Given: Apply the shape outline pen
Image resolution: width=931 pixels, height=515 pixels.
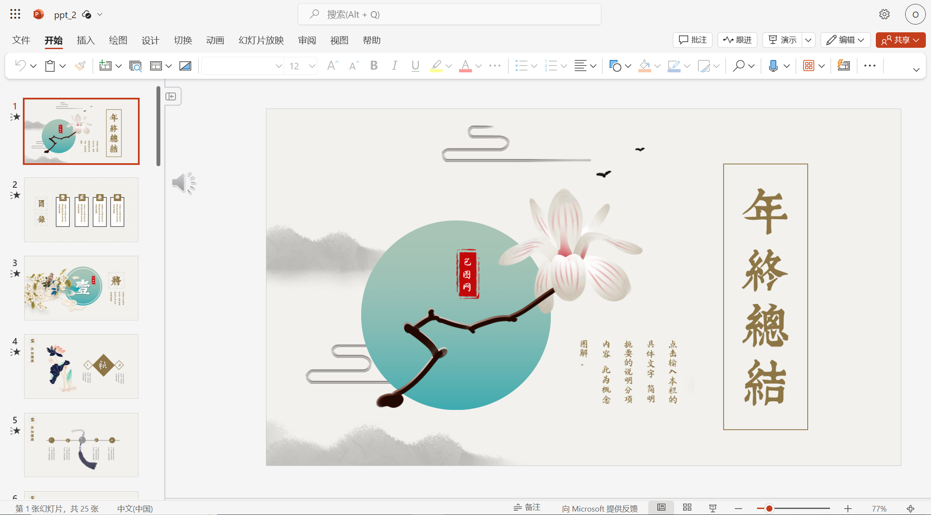Looking at the screenshot, I should (674, 65).
